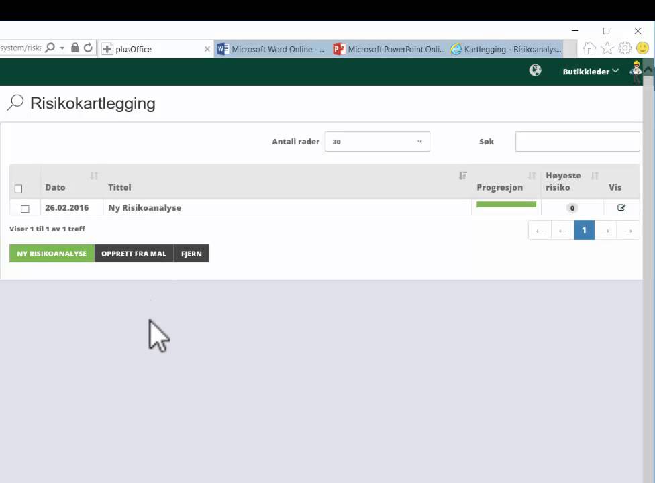Sort by Progresjon column sort icon
The width and height of the screenshot is (655, 483).
click(x=532, y=176)
